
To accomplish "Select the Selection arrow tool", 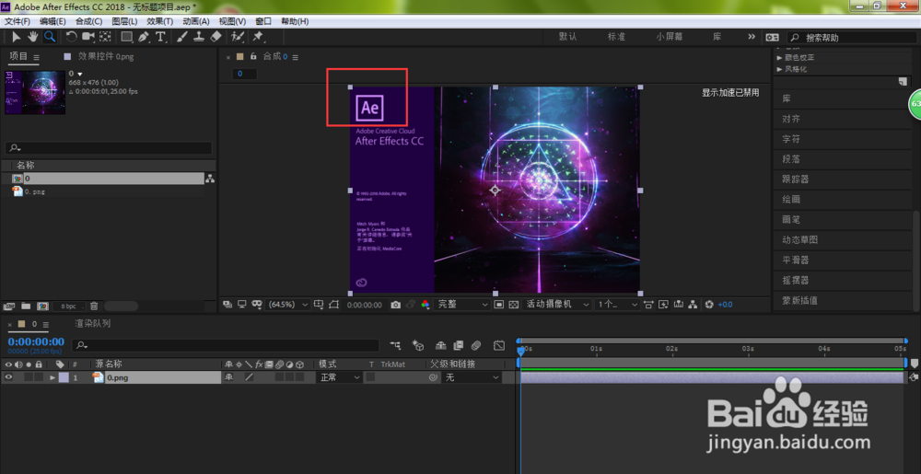I will [17, 37].
